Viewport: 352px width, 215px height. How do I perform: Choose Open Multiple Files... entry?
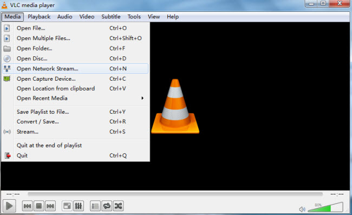click(x=75, y=38)
